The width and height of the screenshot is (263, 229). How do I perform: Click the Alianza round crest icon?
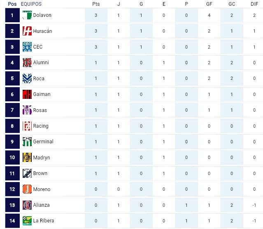coord(27,205)
